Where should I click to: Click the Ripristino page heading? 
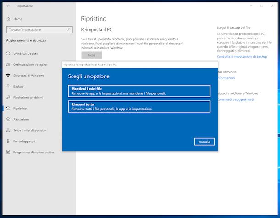coord(94,19)
